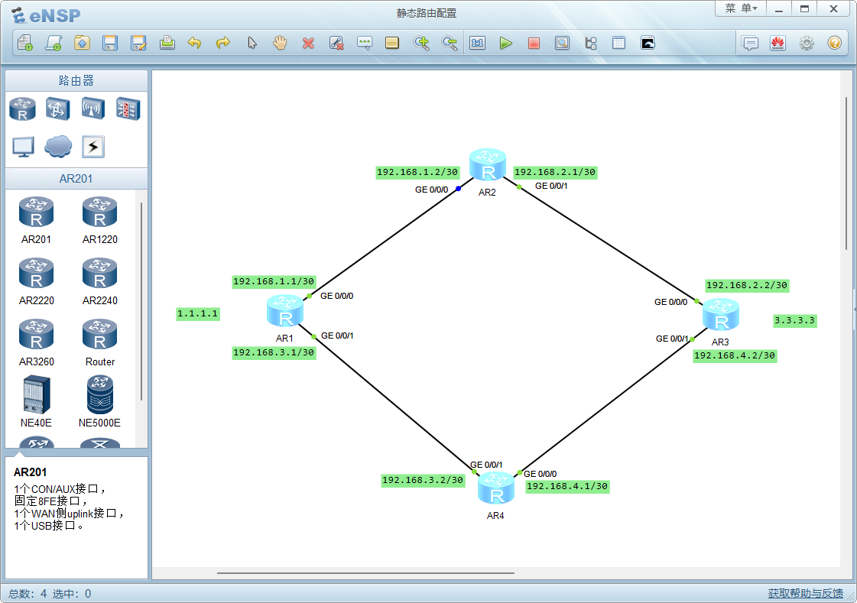Screen dimensions: 857x603
Task: Select router AR3 on the canvas
Action: point(720,314)
